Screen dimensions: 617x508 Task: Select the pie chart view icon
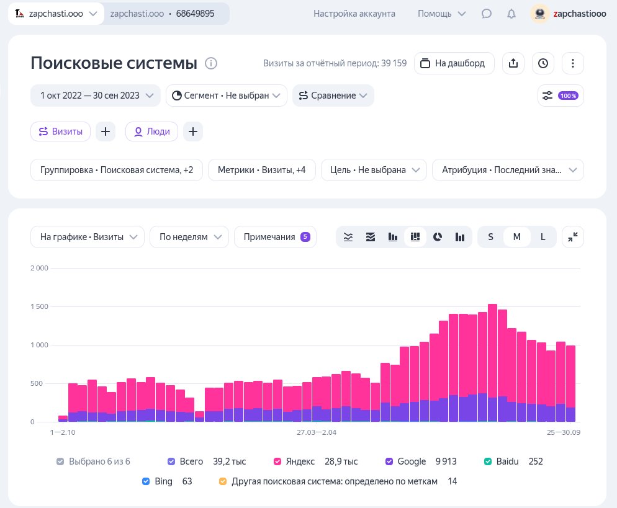tap(438, 237)
